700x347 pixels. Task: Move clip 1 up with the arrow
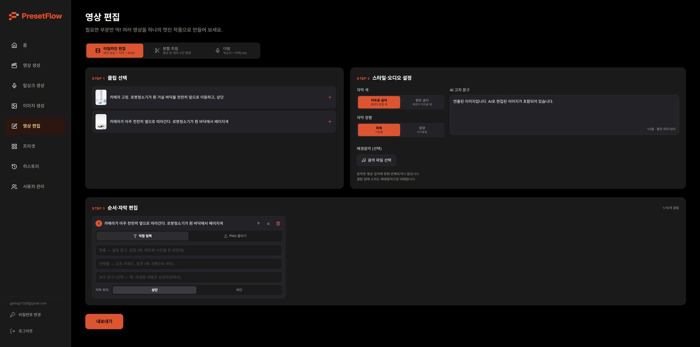click(x=258, y=224)
